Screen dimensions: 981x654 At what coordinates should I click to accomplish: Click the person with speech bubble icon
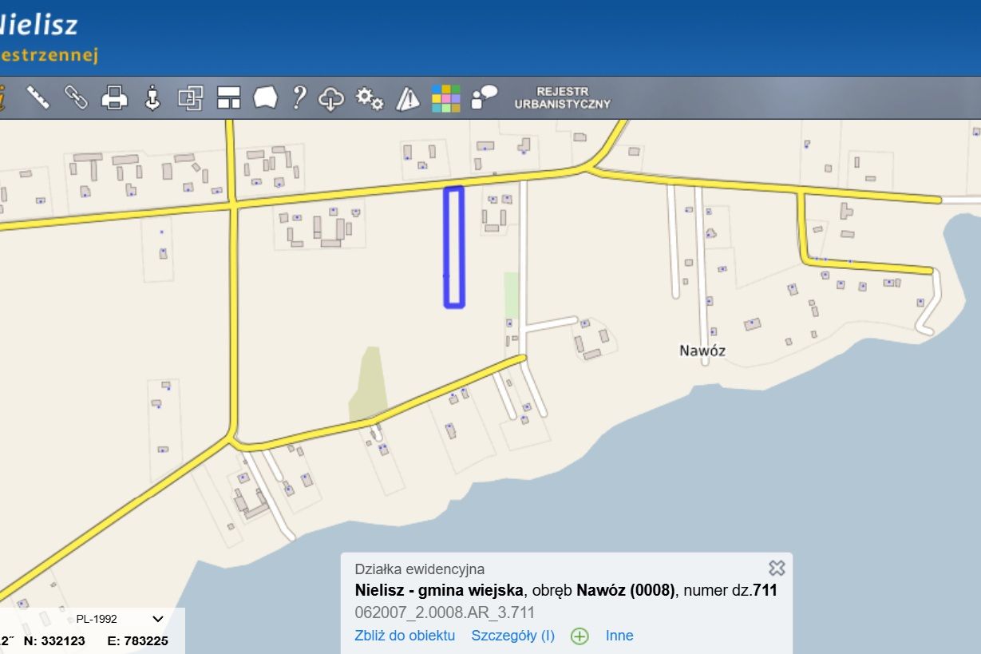485,97
